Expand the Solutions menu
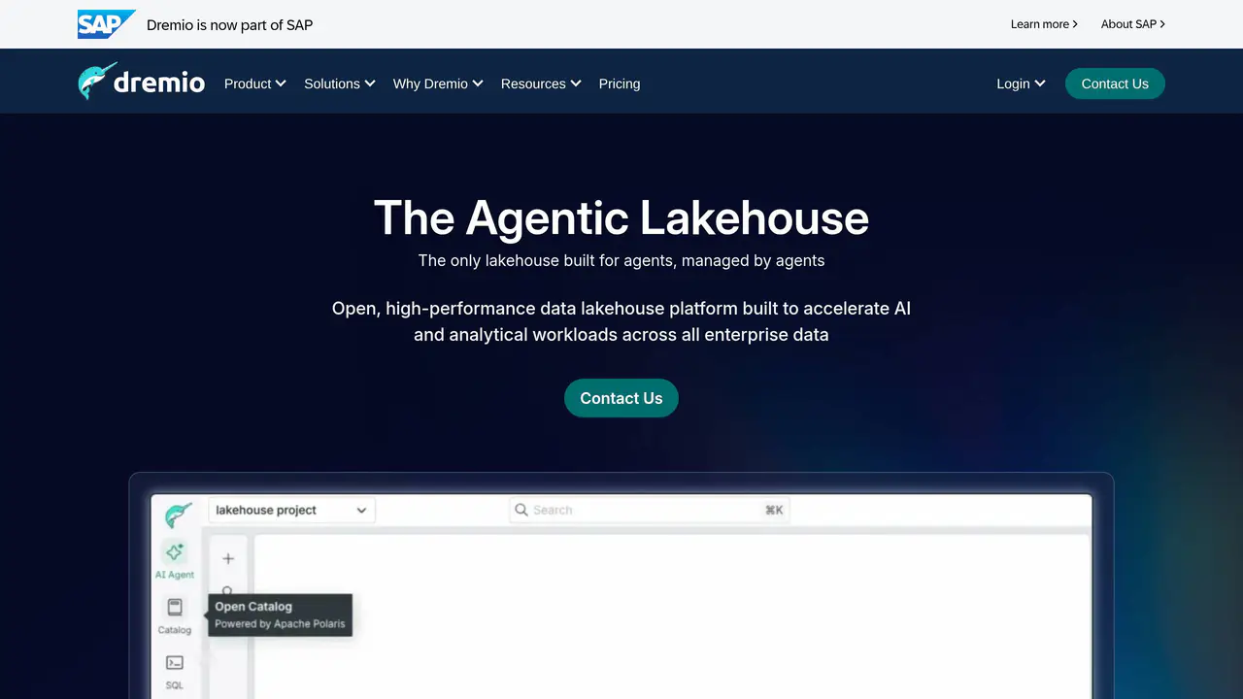The width and height of the screenshot is (1243, 699). [340, 83]
